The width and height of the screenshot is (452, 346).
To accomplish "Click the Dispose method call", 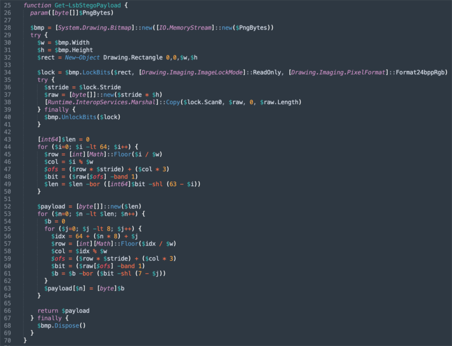I will pos(70,326).
